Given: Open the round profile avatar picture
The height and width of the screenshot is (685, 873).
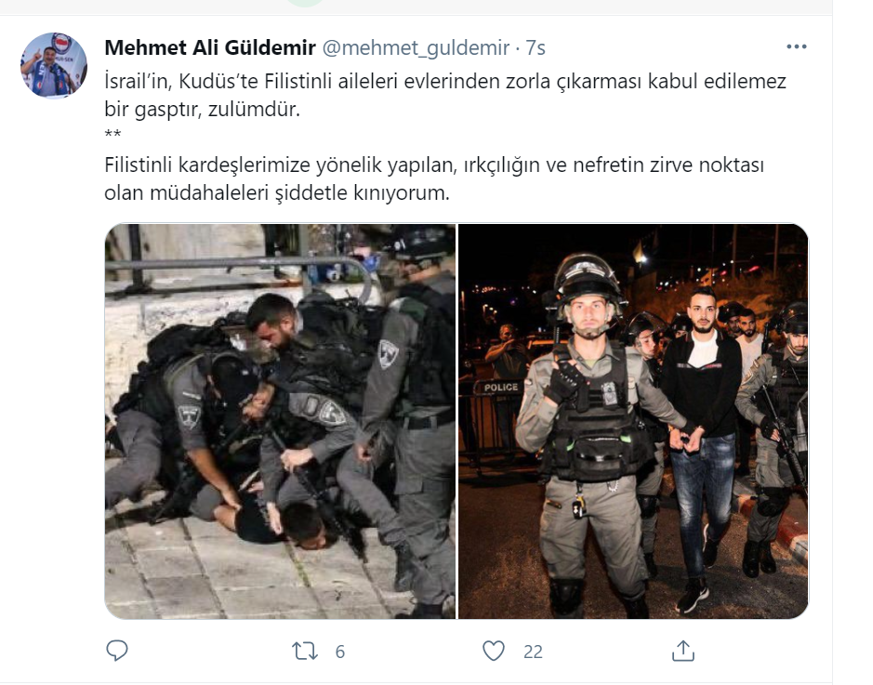Looking at the screenshot, I should (x=54, y=65).
